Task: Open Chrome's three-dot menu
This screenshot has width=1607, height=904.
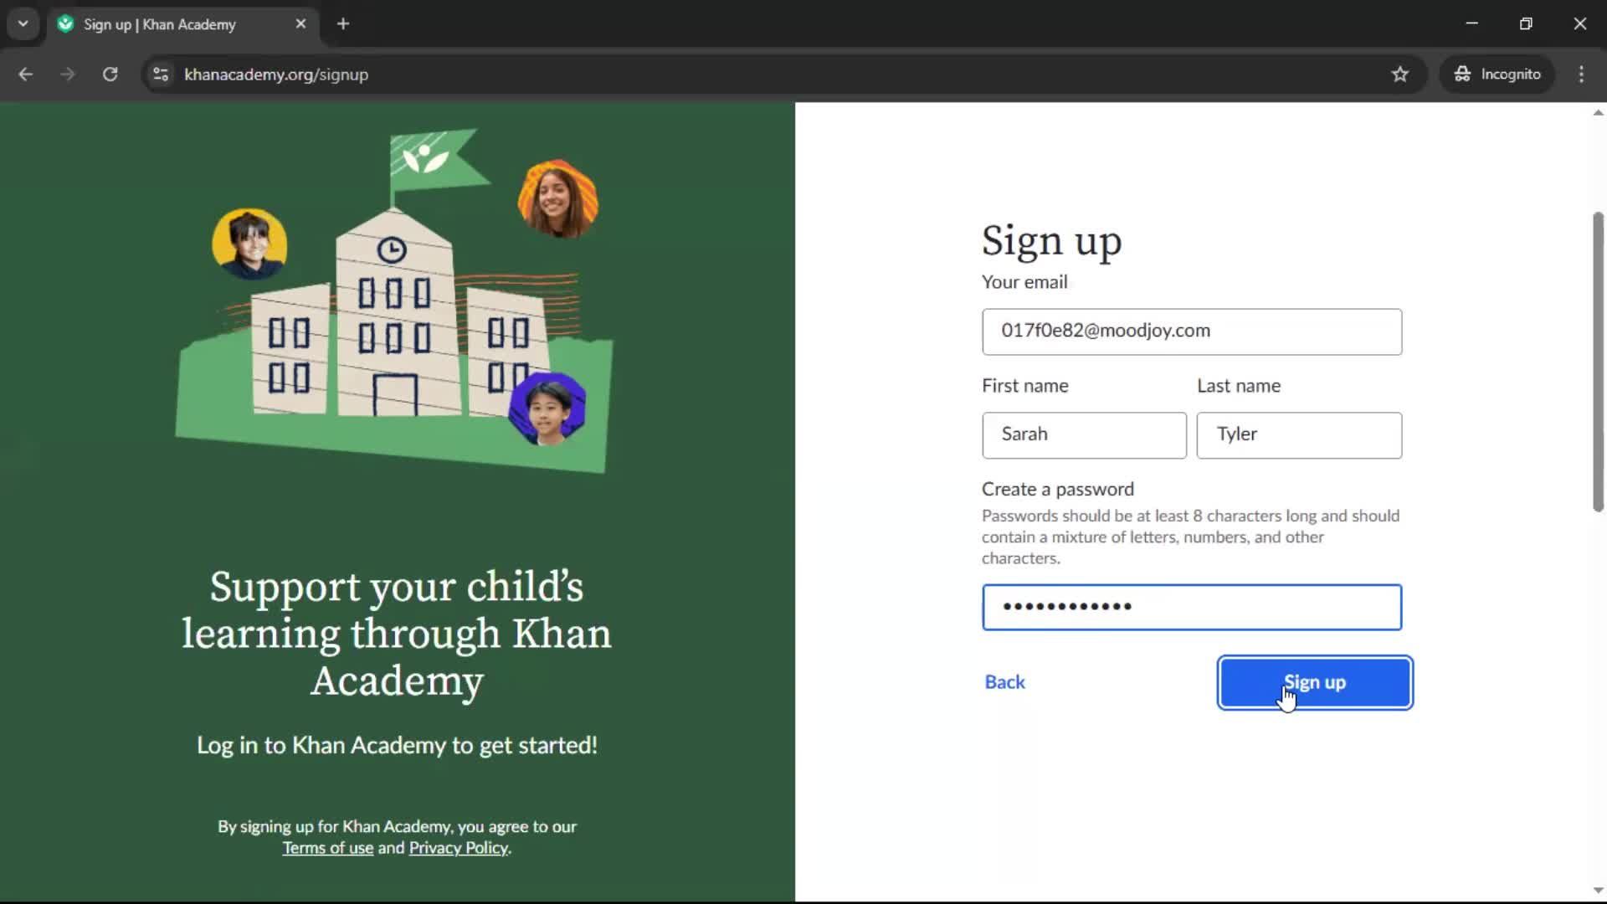Action: click(1581, 74)
